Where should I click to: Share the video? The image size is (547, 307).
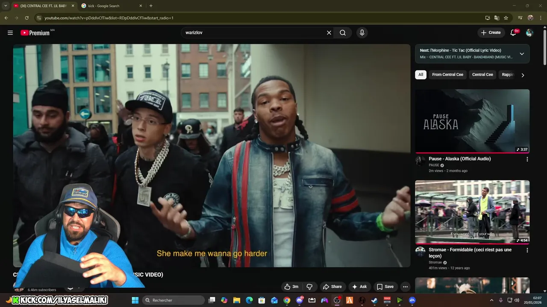[x=332, y=287]
